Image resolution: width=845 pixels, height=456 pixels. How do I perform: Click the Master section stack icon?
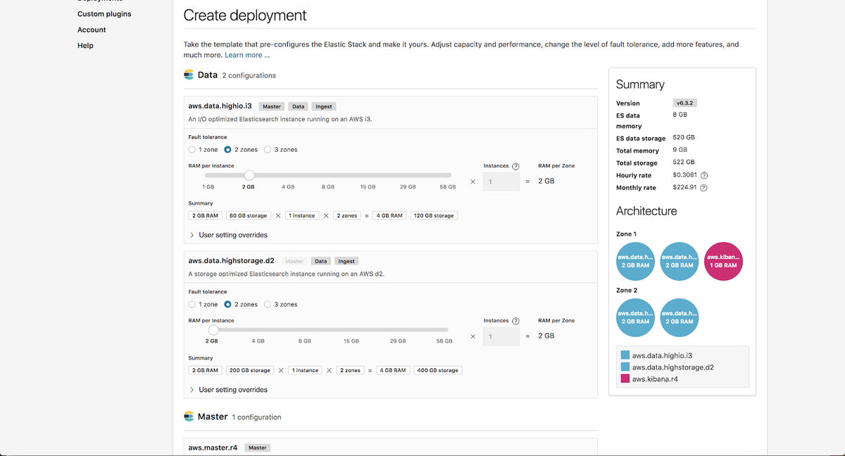click(189, 417)
